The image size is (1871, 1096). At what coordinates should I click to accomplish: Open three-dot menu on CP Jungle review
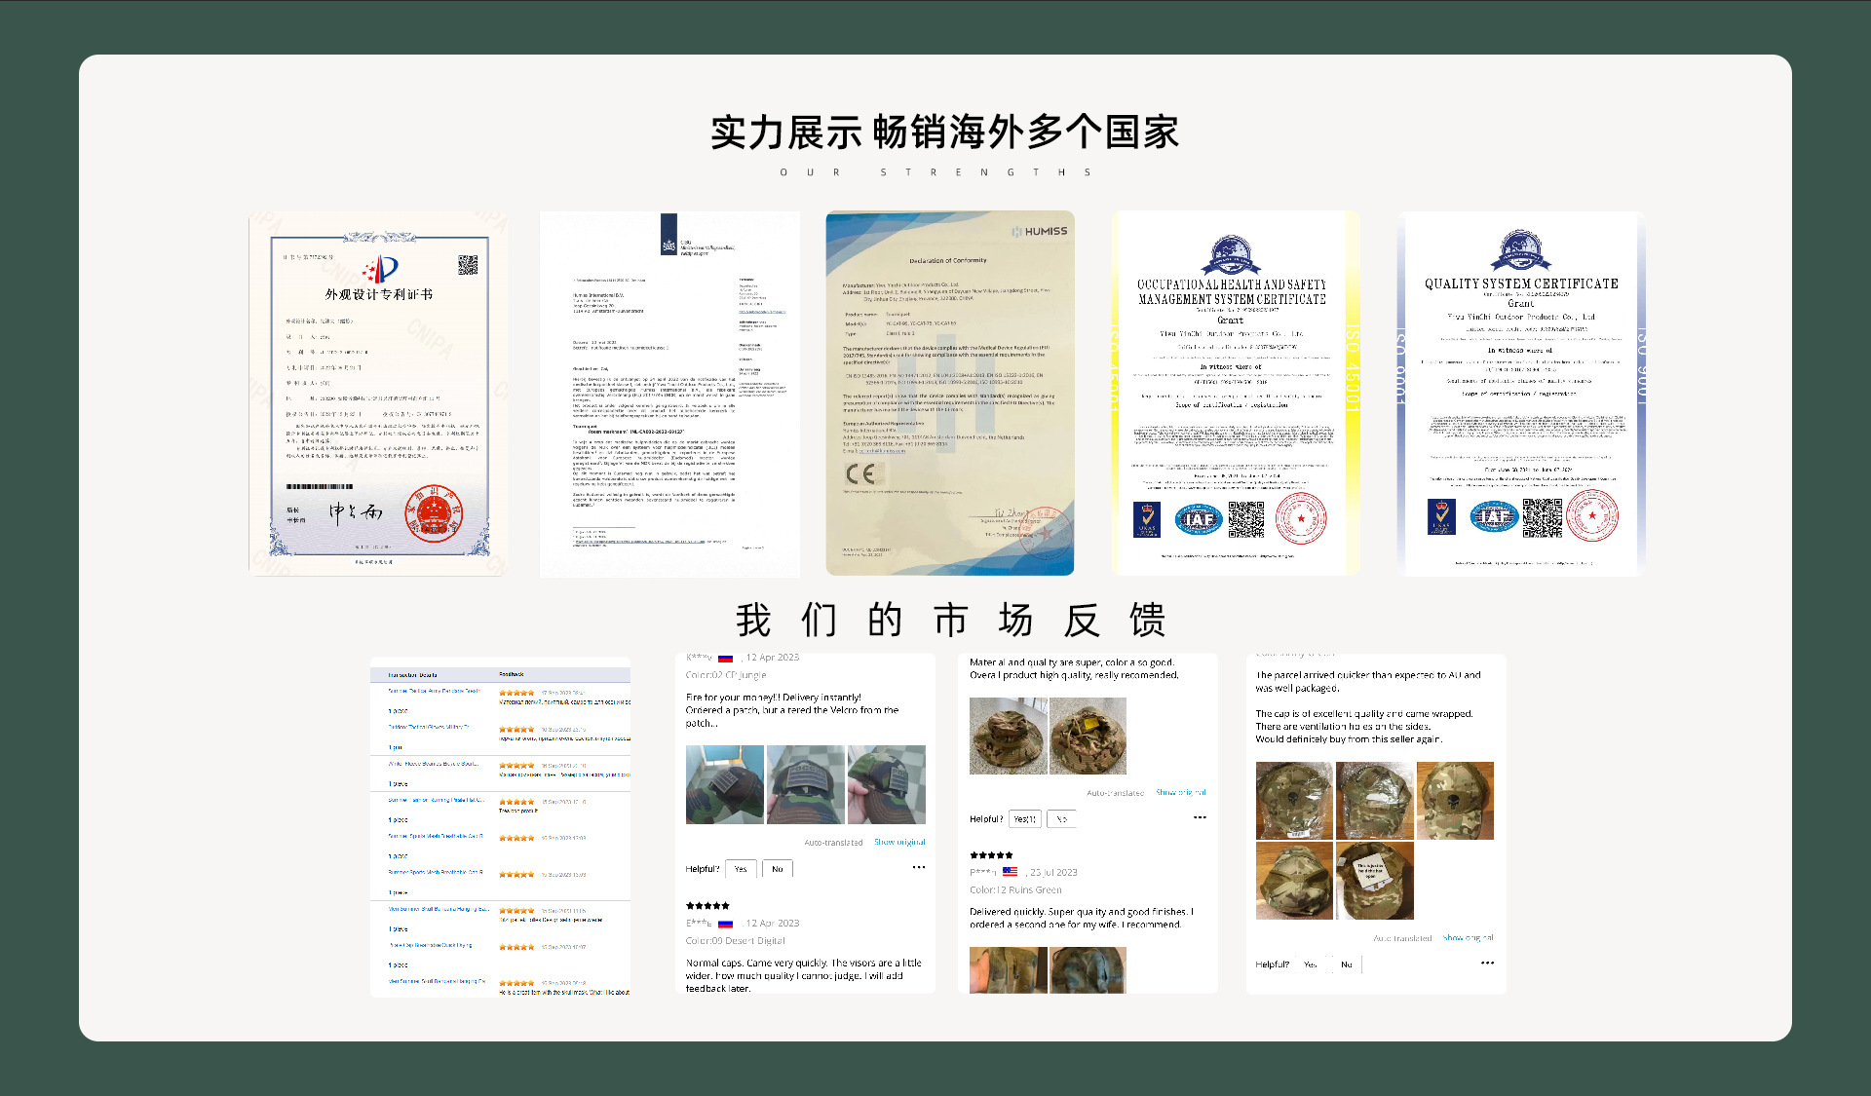pos(918,867)
